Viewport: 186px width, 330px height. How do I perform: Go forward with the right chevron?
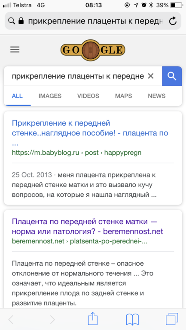(x=52, y=320)
